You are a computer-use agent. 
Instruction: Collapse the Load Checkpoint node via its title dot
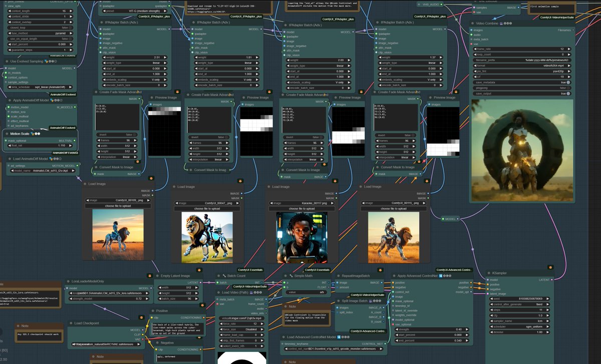(71, 323)
